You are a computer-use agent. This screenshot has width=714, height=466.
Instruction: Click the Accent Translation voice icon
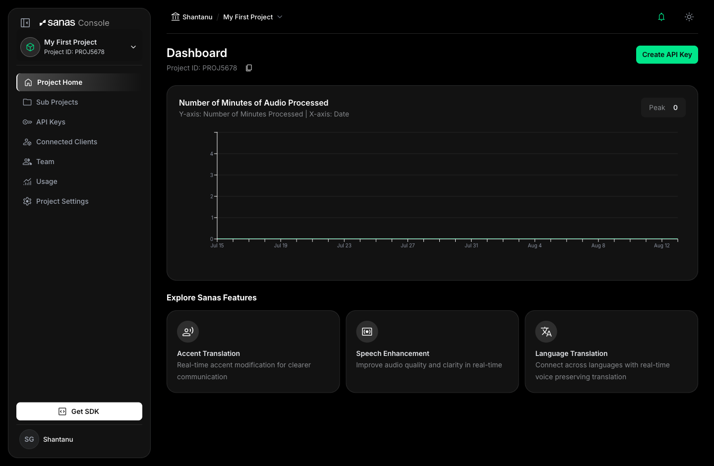point(188,332)
